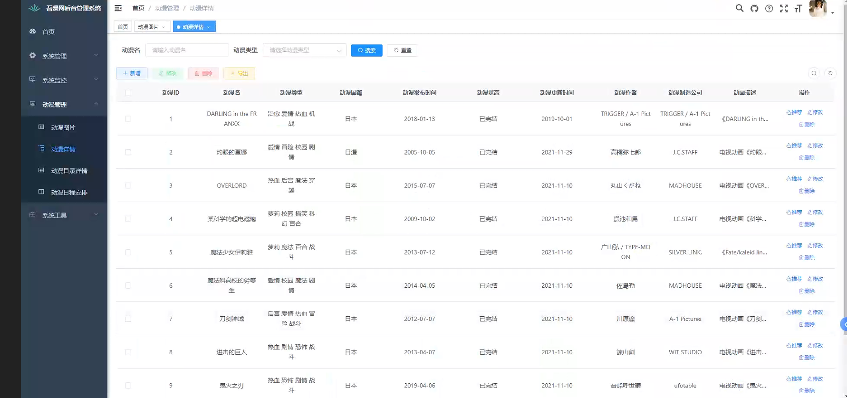
Task: Click the cell text ufotable
Action: [x=685, y=386]
